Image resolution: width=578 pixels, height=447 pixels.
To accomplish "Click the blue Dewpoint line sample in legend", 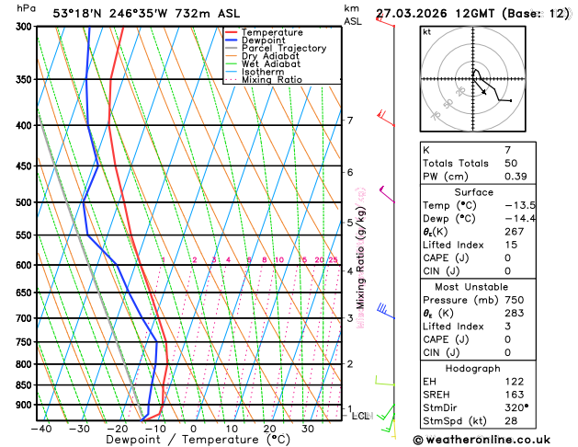I will pyautogui.click(x=232, y=40).
